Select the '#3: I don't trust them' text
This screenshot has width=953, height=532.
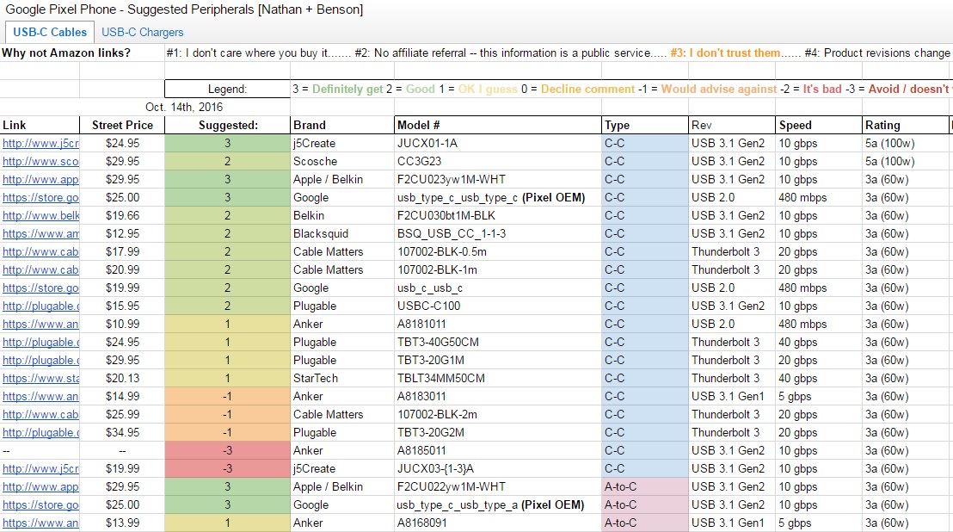pyautogui.click(x=725, y=53)
